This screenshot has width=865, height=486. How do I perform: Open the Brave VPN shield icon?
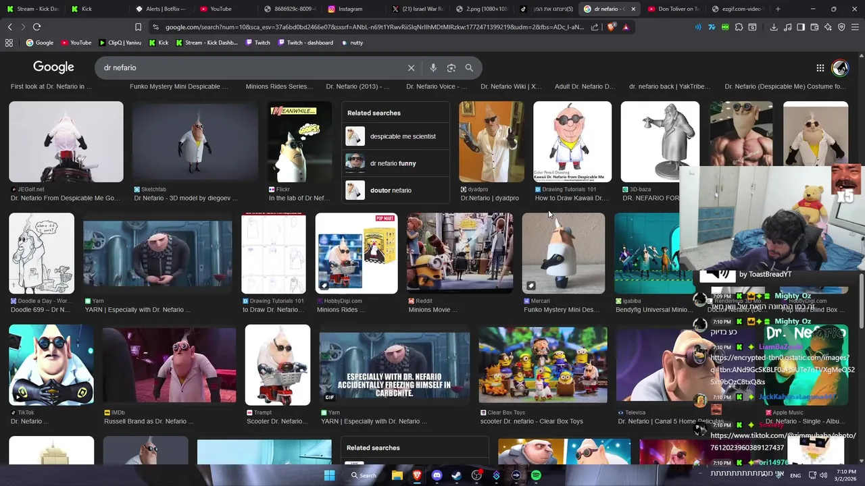click(x=841, y=27)
